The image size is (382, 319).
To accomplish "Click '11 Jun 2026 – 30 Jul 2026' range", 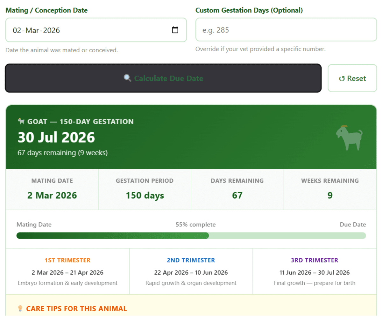I will 315,272.
